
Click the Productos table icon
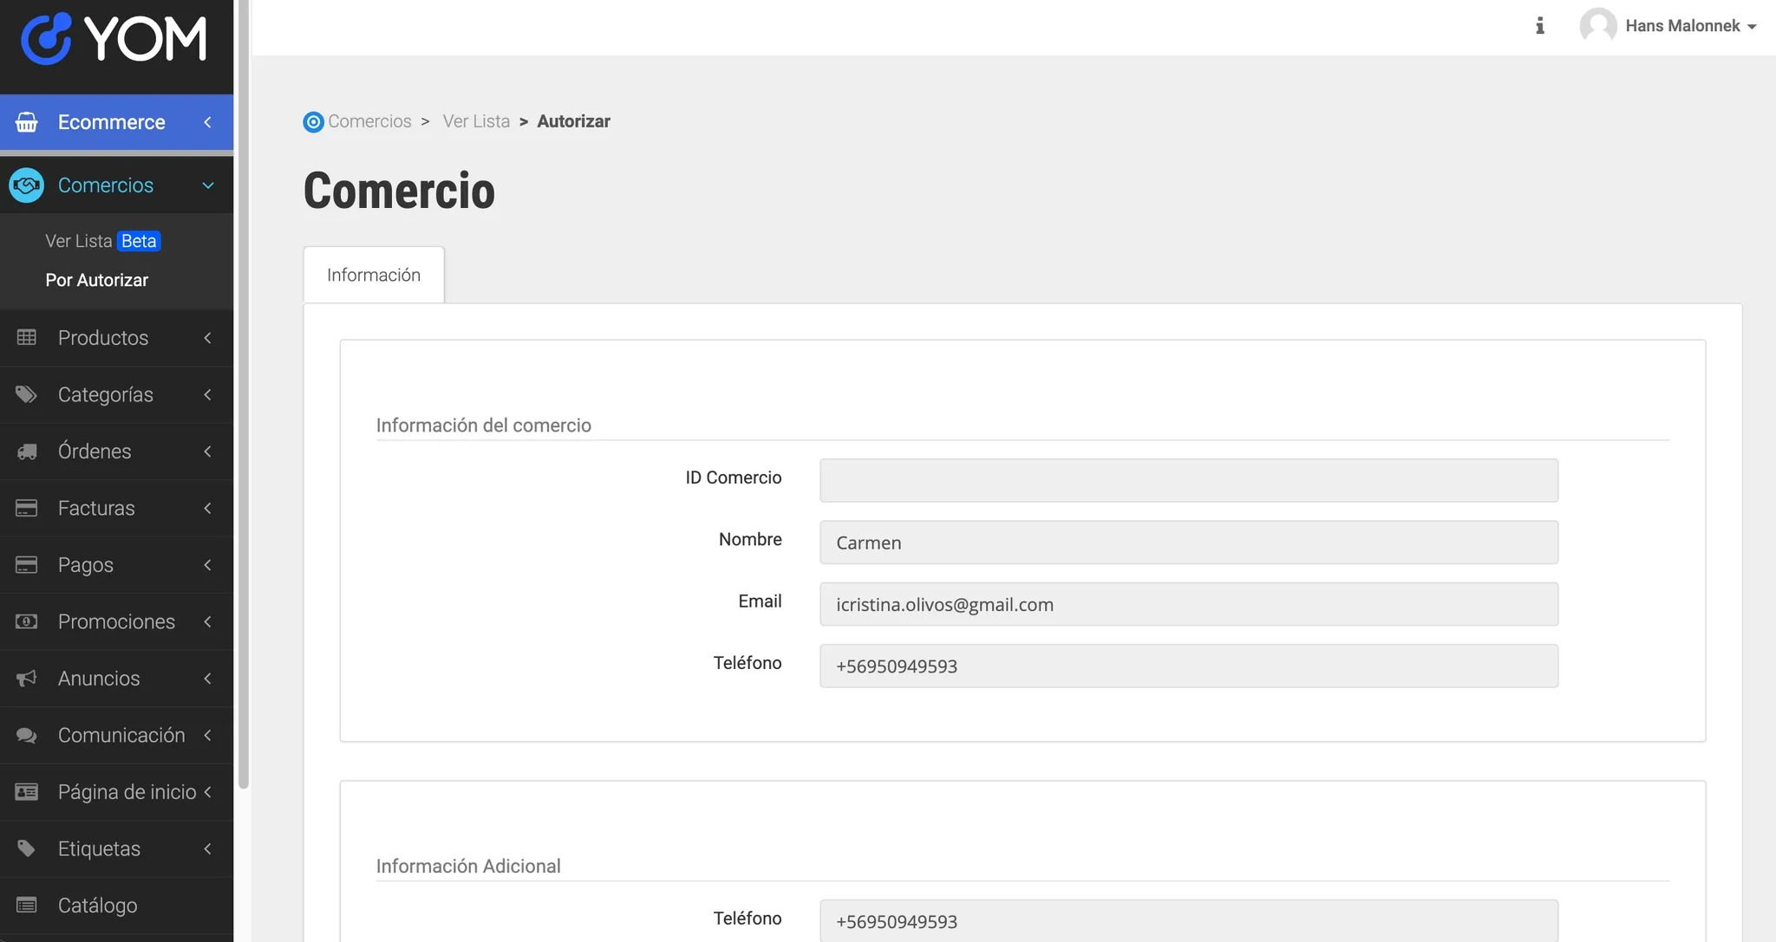(x=27, y=337)
